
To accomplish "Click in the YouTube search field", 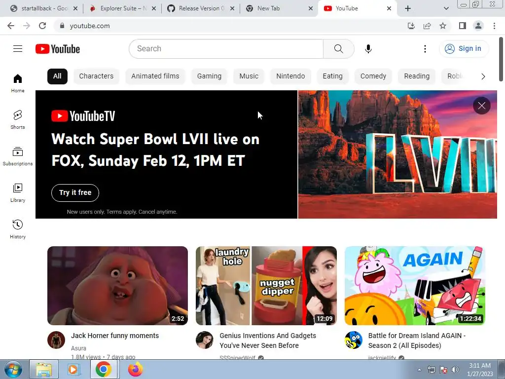I will point(226,49).
